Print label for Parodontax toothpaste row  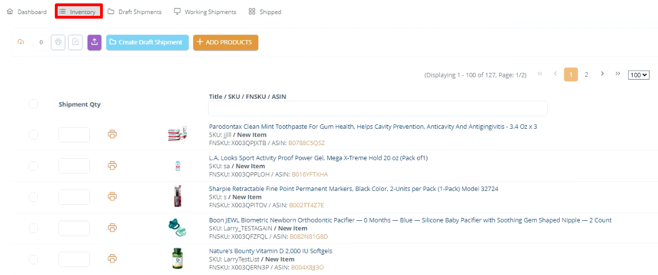point(112,134)
